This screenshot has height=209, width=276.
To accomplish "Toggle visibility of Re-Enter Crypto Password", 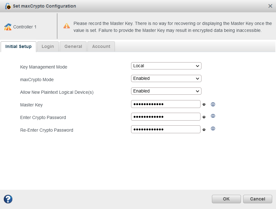I will (x=204, y=130).
